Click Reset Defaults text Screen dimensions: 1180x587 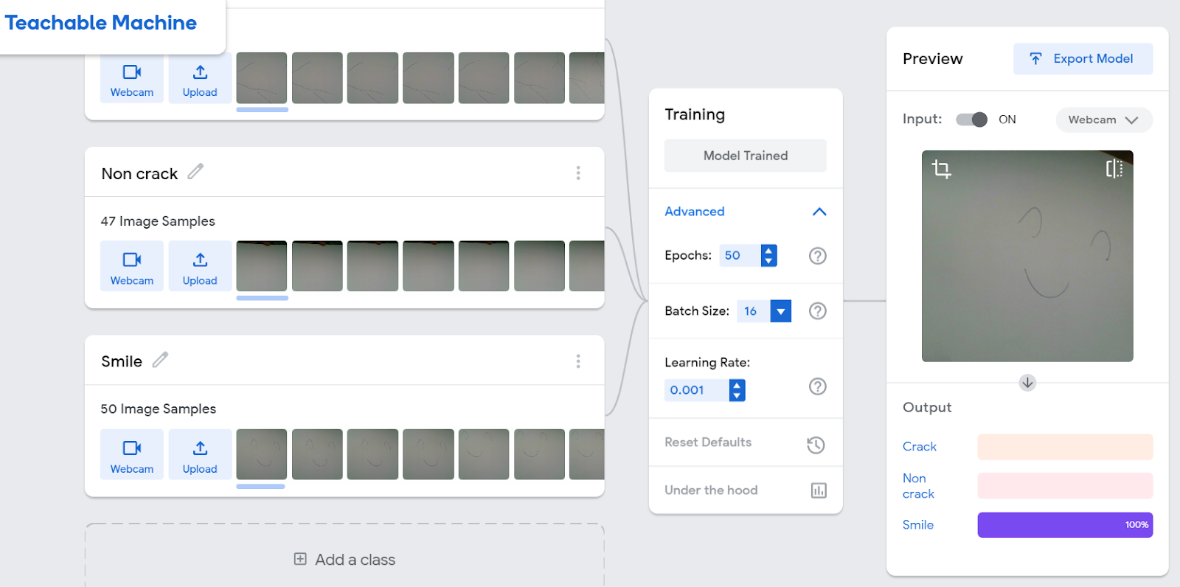pyautogui.click(x=708, y=442)
